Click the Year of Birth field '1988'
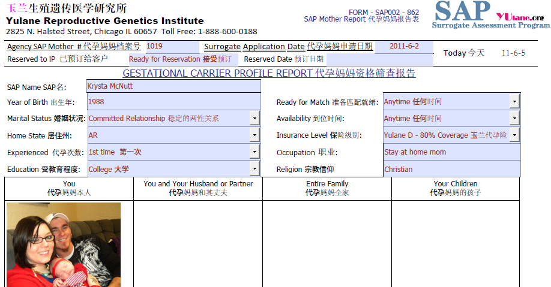The width and height of the screenshot is (551, 287). coord(173,102)
